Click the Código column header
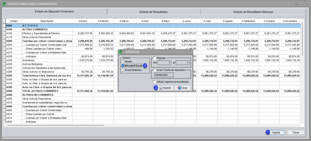 pos(14,21)
